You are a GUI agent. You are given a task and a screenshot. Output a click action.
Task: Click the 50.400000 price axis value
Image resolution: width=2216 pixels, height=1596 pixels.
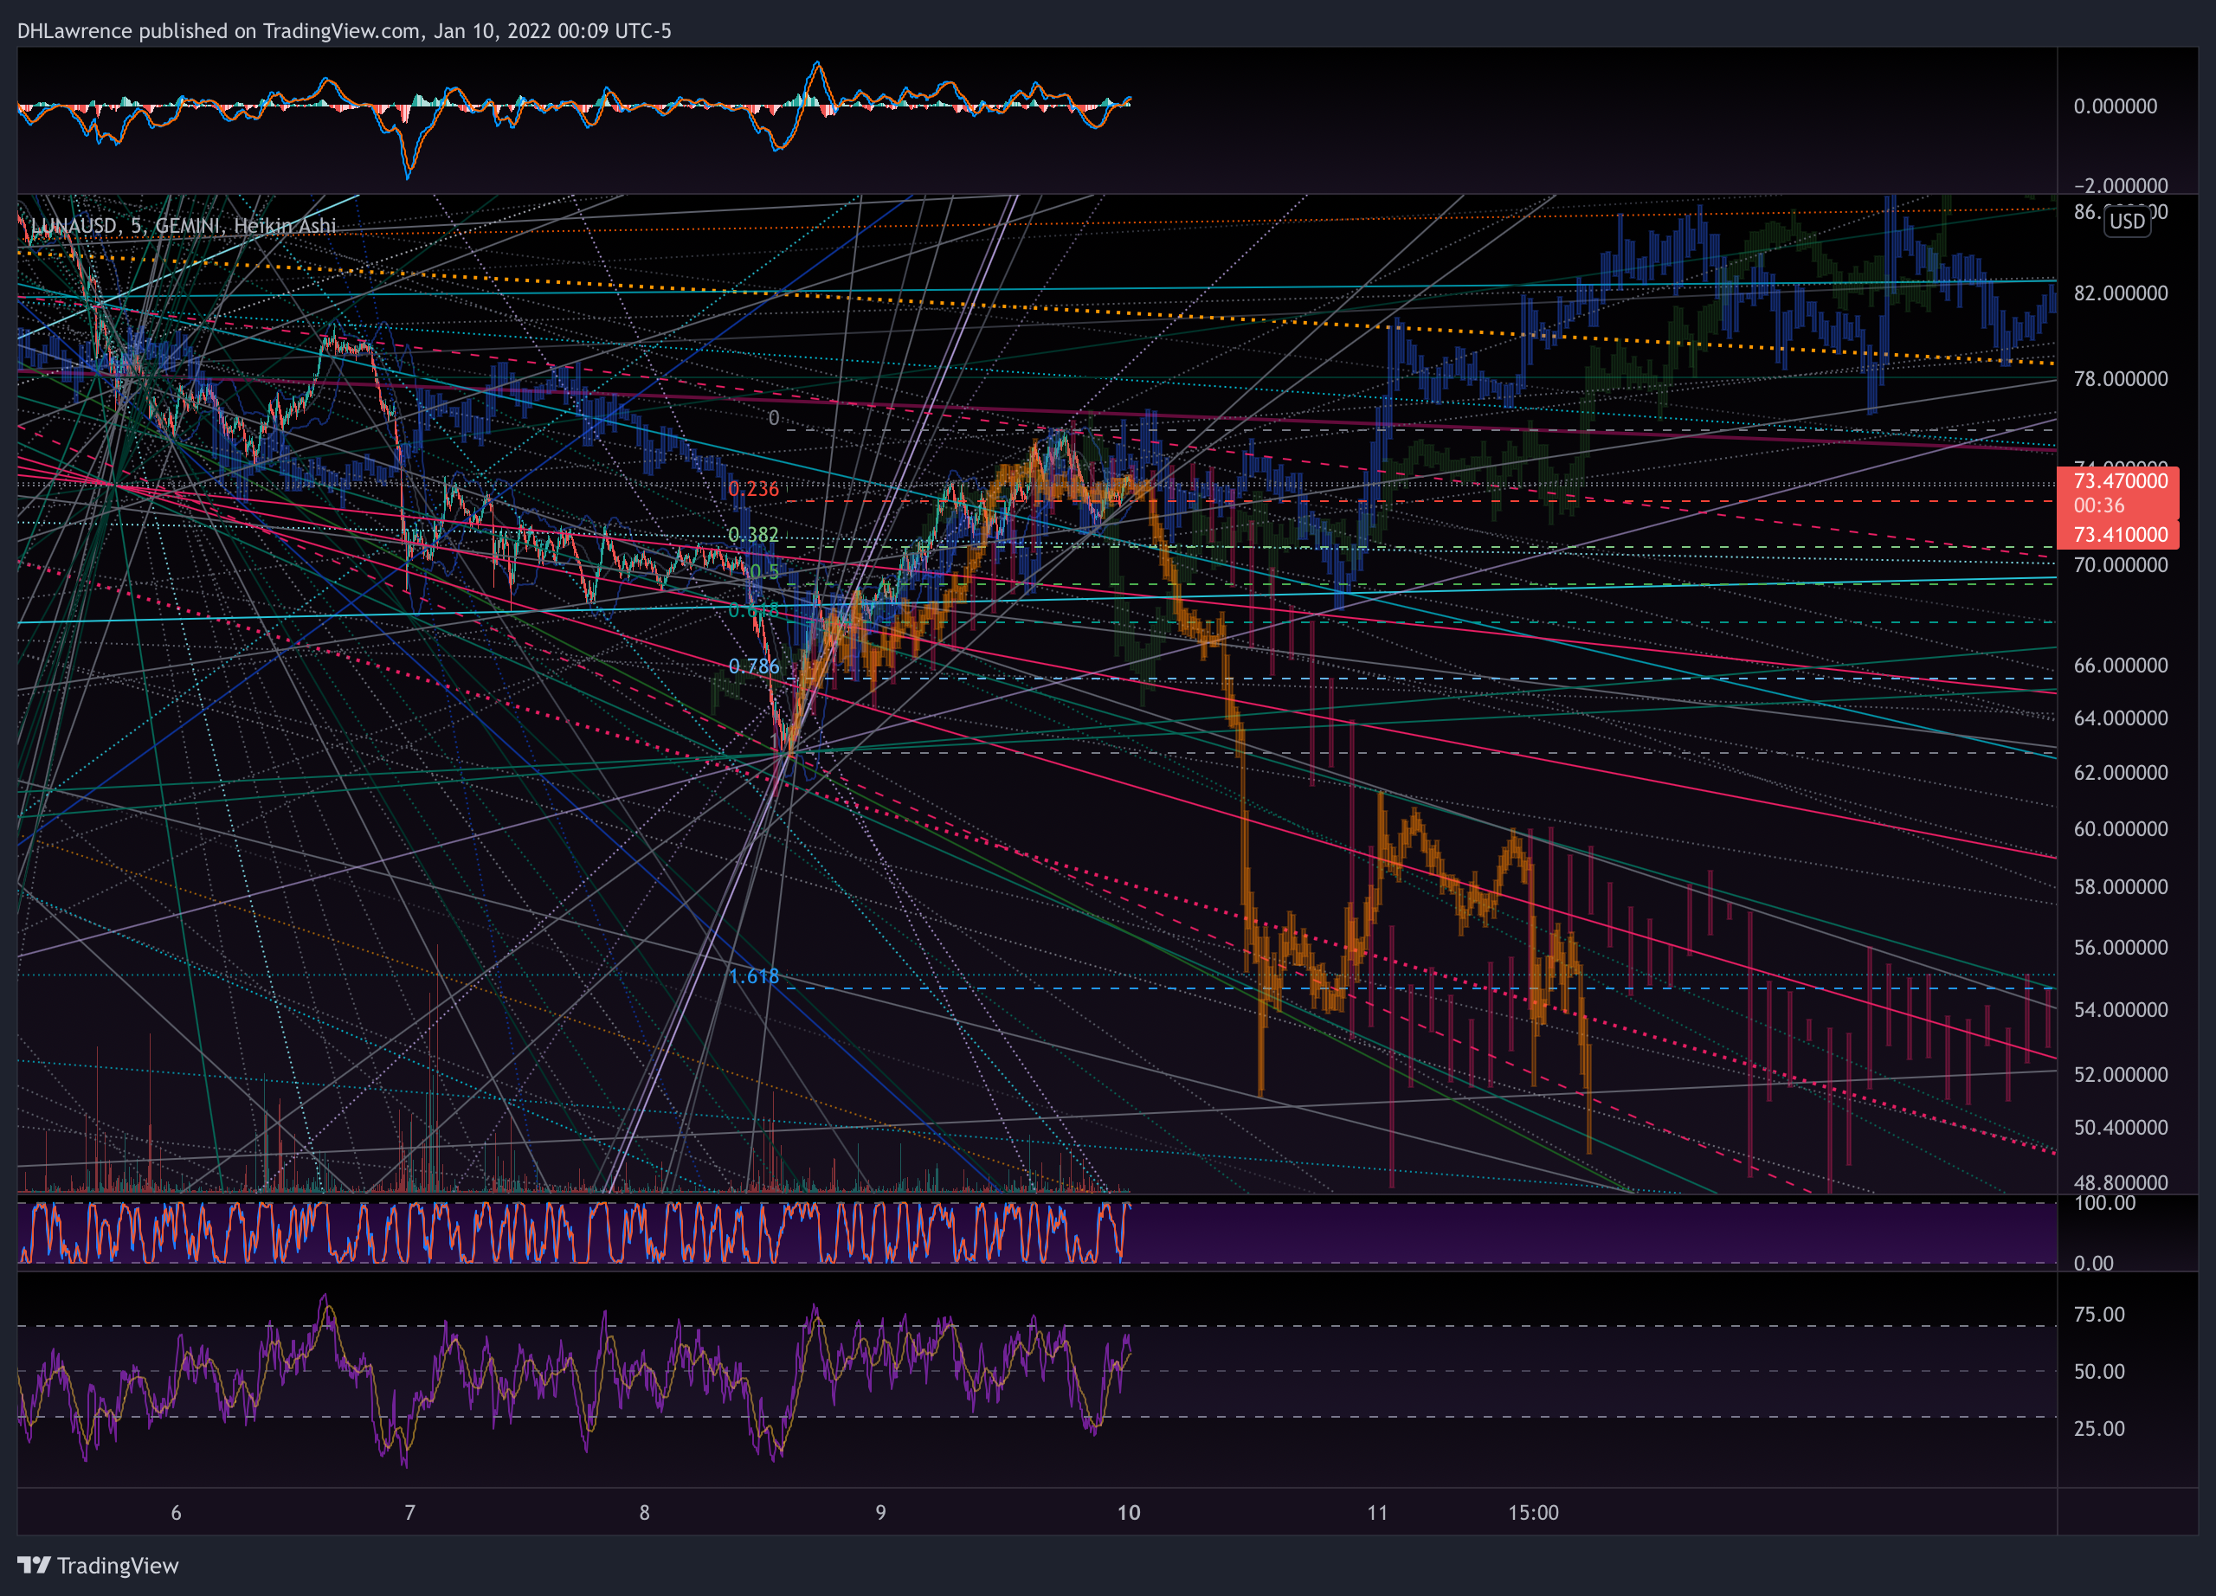click(x=2120, y=1127)
